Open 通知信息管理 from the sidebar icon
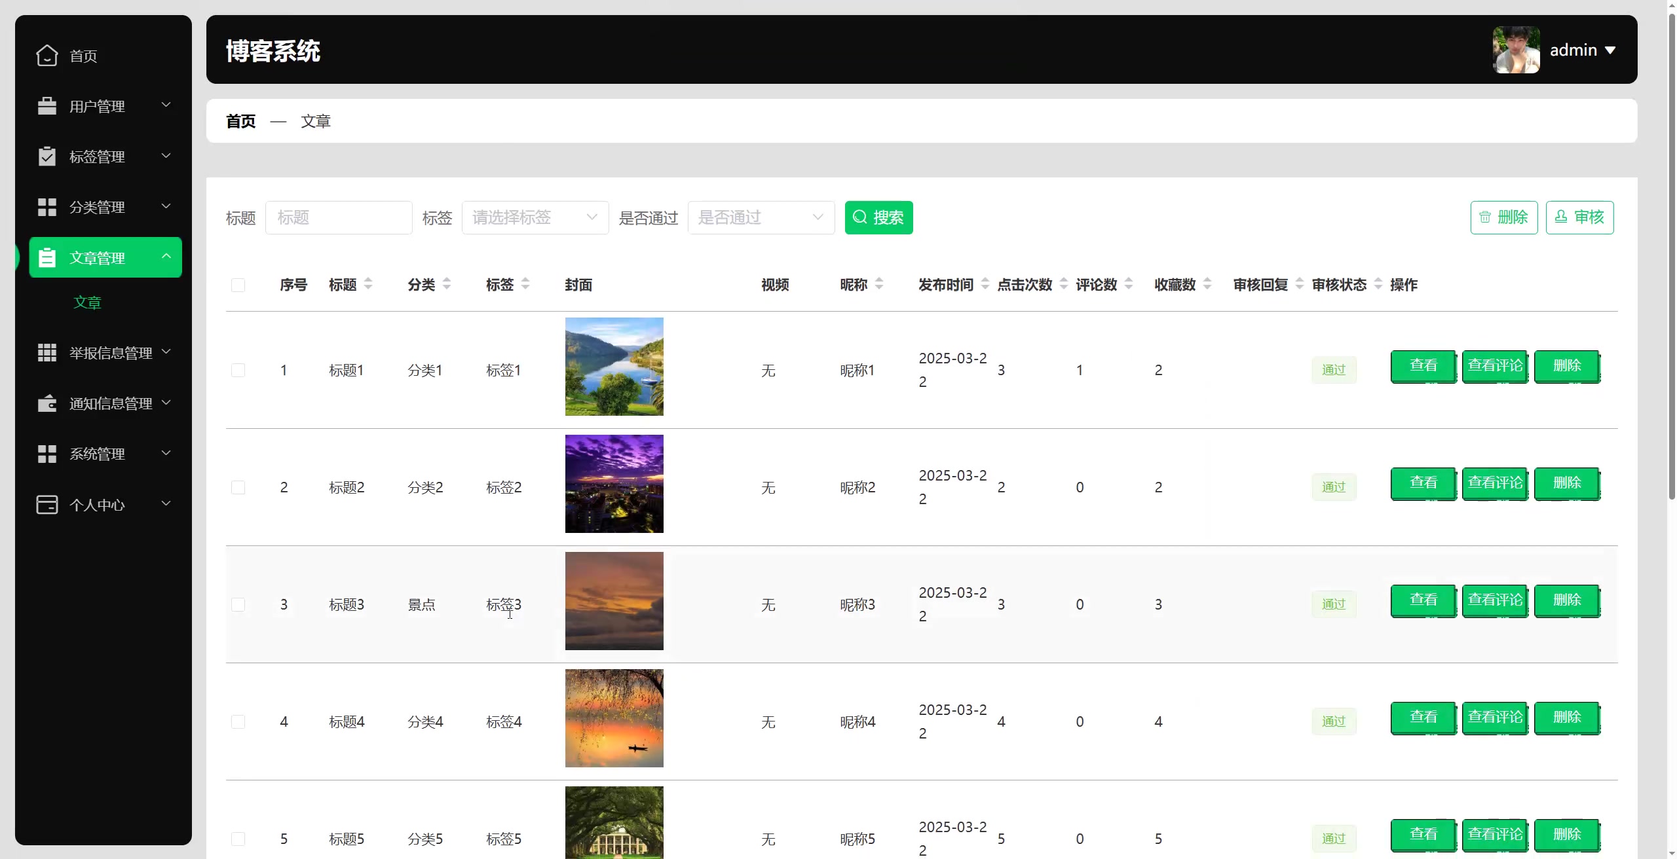This screenshot has width=1677, height=859. [x=47, y=403]
